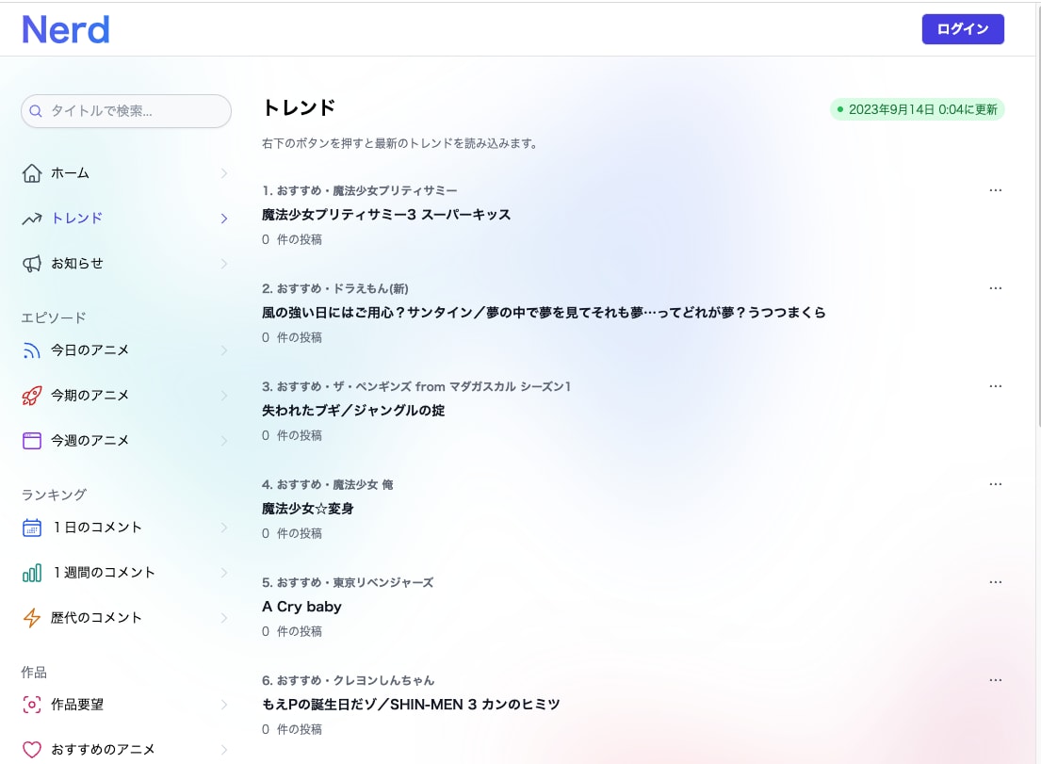Click chevron next to 歴代のコメント

(223, 618)
